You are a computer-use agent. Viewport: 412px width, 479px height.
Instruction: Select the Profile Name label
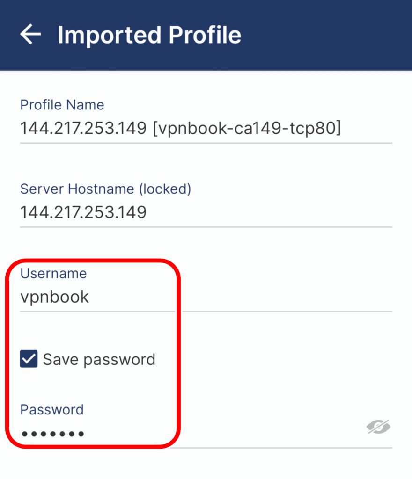pyautogui.click(x=61, y=105)
